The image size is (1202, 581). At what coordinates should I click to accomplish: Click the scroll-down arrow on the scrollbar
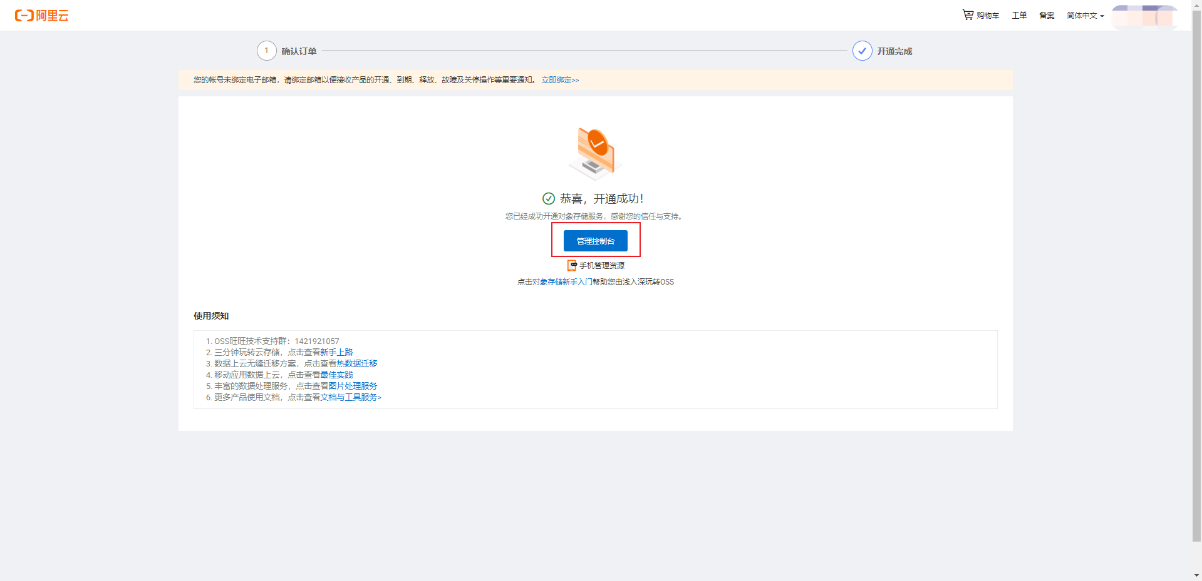point(1195,575)
